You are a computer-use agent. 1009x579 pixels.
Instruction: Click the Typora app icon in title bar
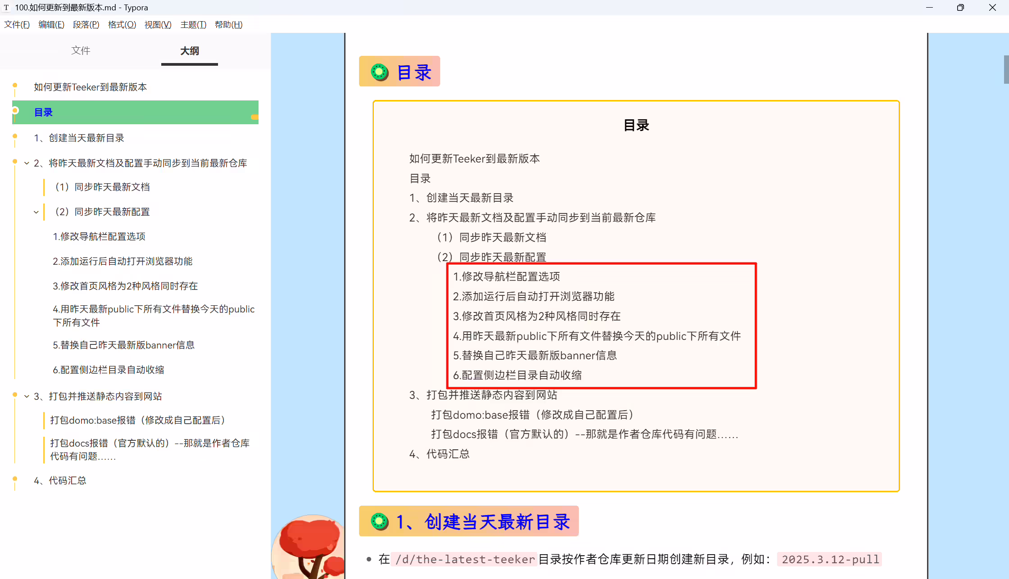coord(6,7)
